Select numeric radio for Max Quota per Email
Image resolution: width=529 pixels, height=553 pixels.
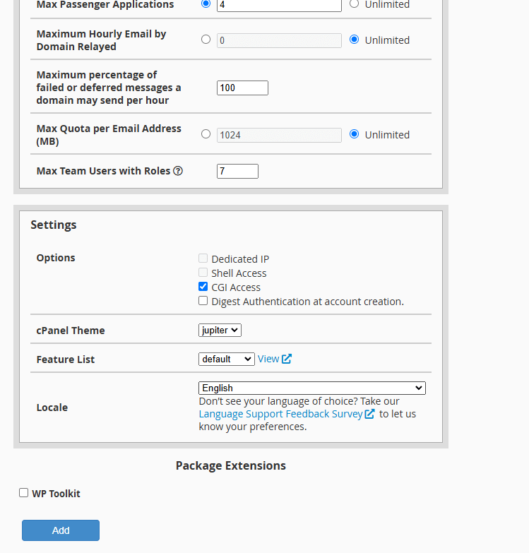206,134
